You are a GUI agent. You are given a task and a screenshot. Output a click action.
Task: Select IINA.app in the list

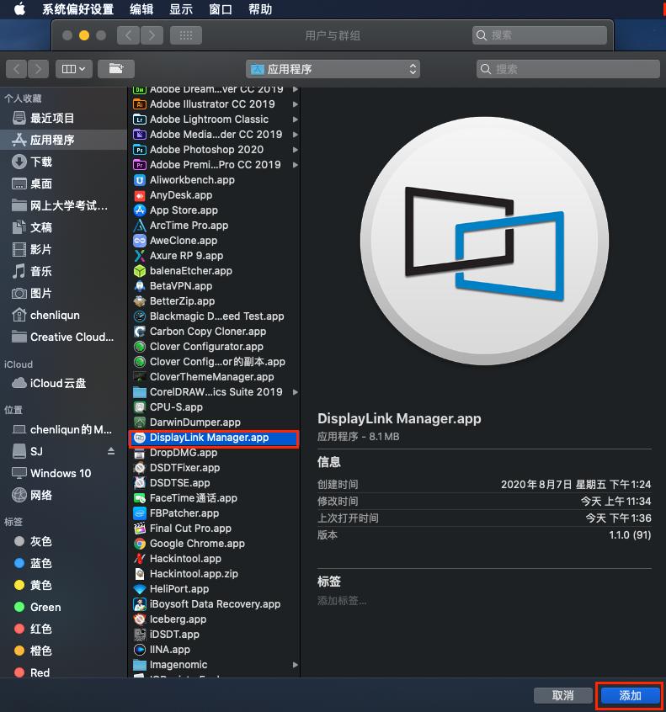215,650
